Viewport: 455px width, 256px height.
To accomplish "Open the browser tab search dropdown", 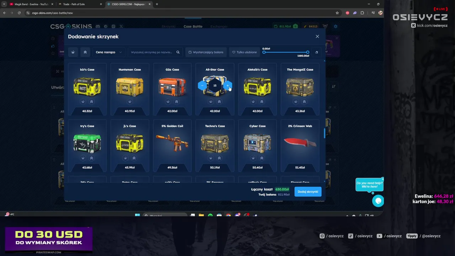I will [x=4, y=4].
